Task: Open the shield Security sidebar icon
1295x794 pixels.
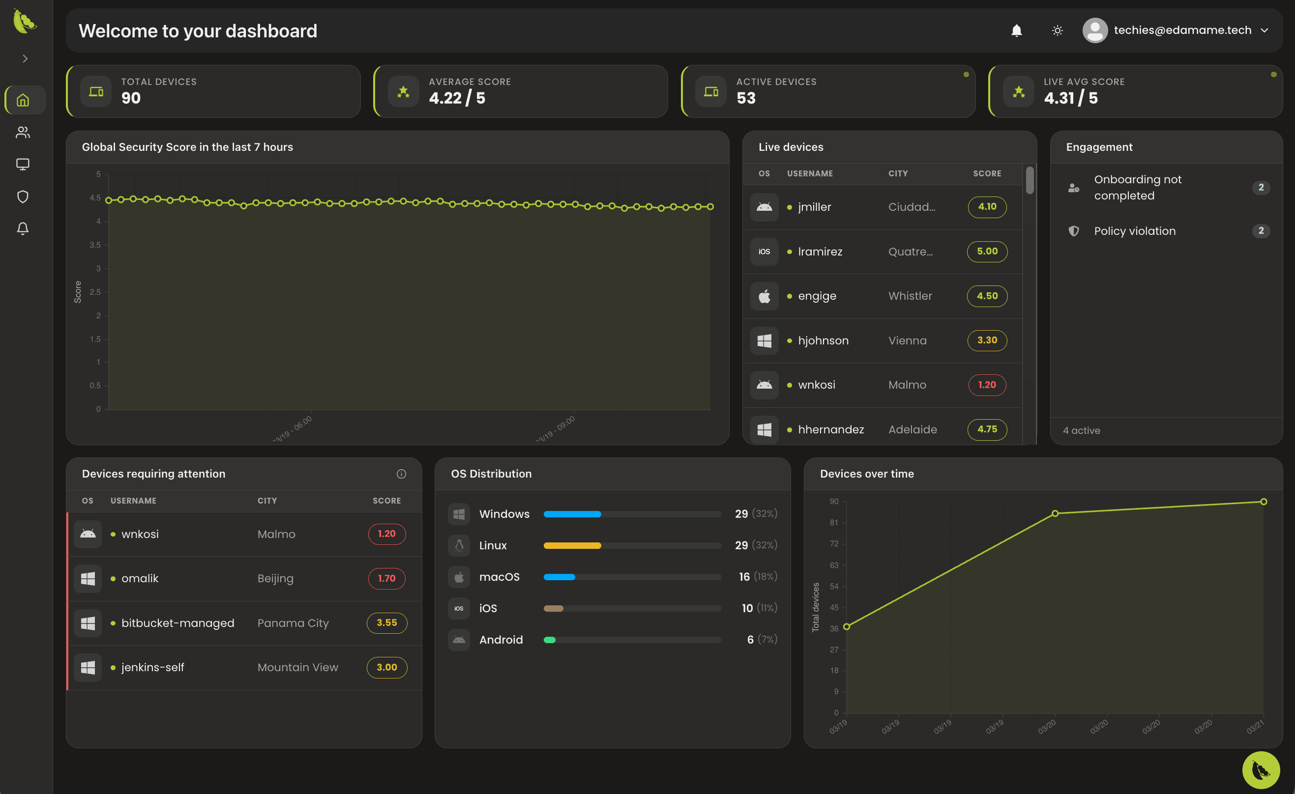Action: tap(23, 197)
